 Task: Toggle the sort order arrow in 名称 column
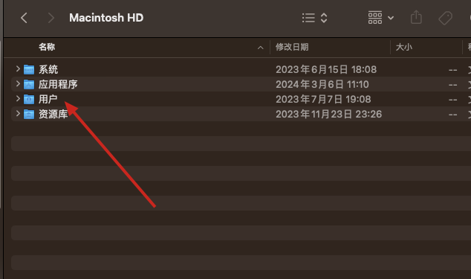(x=261, y=48)
